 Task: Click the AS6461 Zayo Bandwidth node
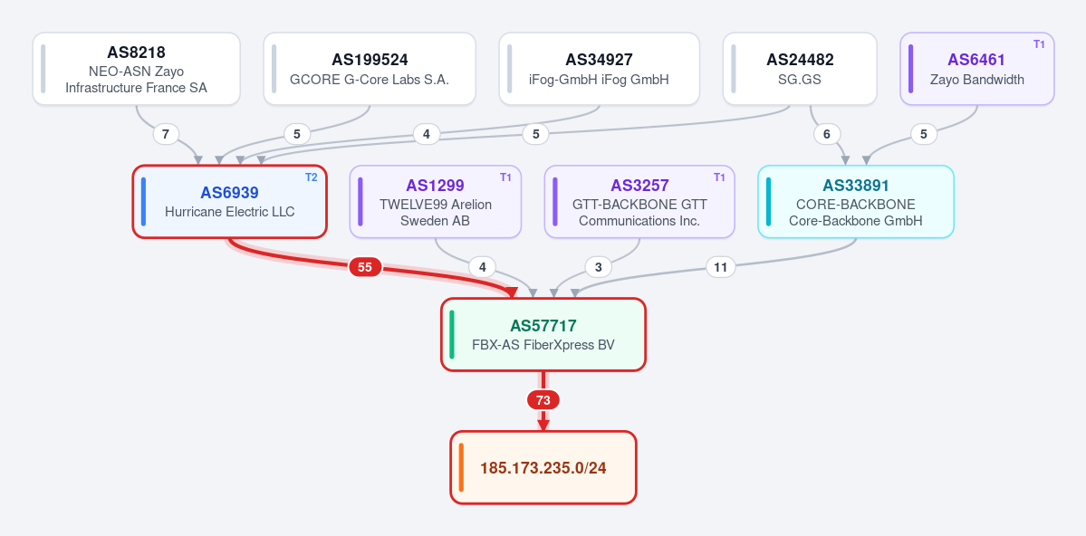(x=977, y=69)
